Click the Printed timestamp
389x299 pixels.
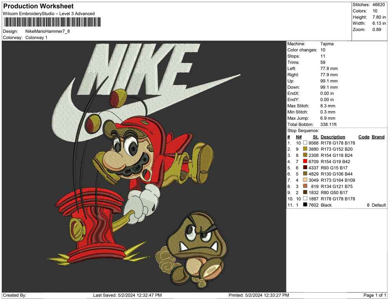click(259, 295)
